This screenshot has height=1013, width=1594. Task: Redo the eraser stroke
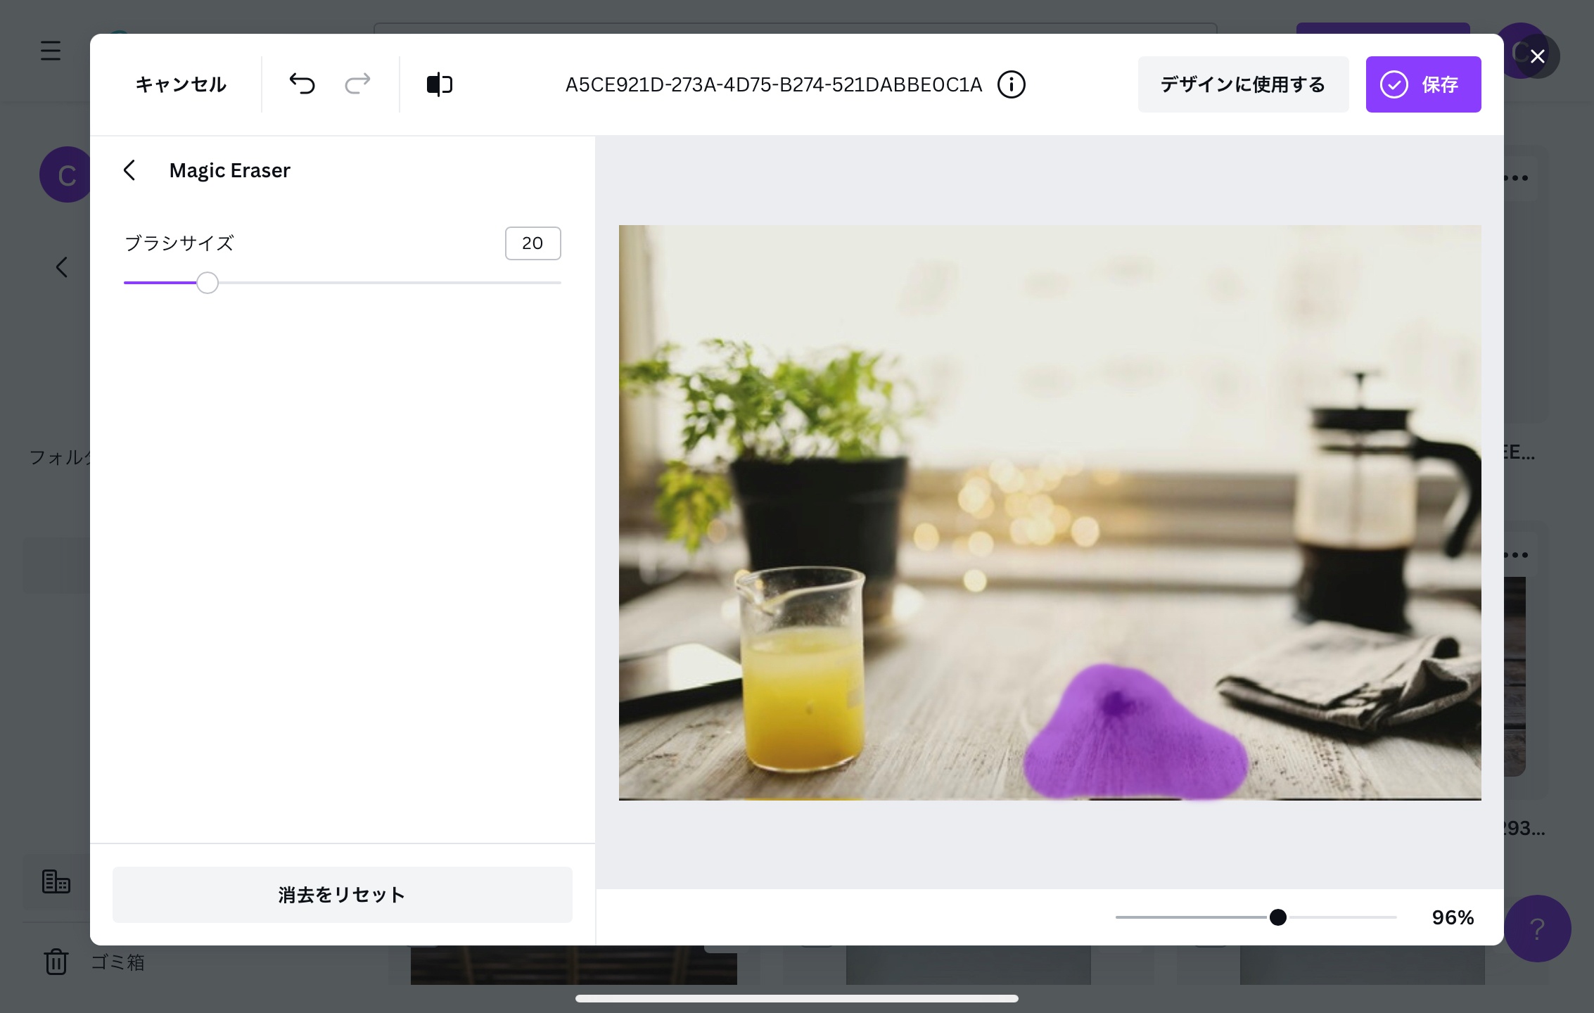point(357,84)
